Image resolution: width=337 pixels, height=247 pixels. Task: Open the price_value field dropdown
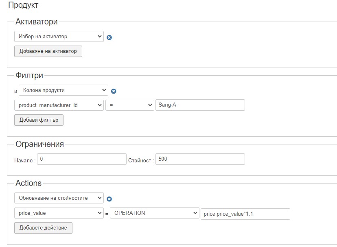coord(59,213)
